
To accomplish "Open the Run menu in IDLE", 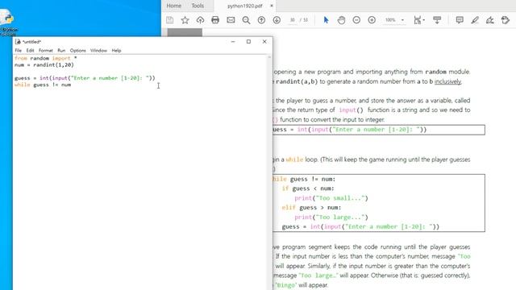I will click(61, 51).
